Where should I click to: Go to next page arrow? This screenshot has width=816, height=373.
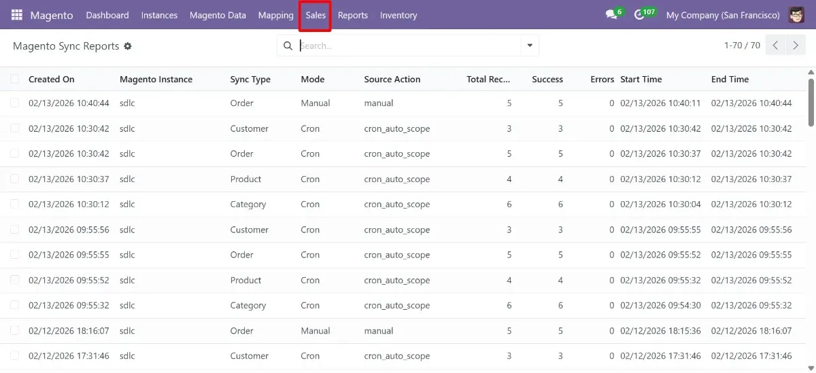pos(795,46)
